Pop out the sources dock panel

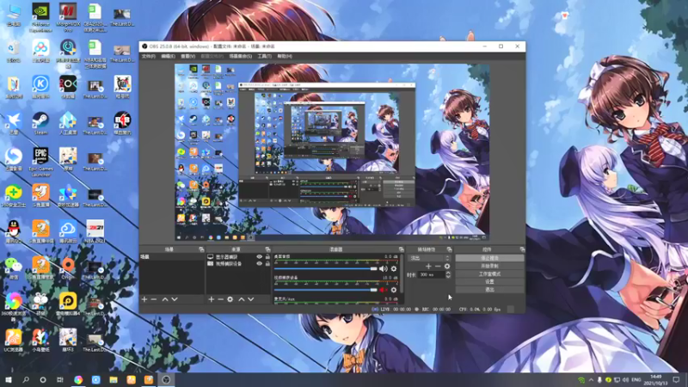267,249
